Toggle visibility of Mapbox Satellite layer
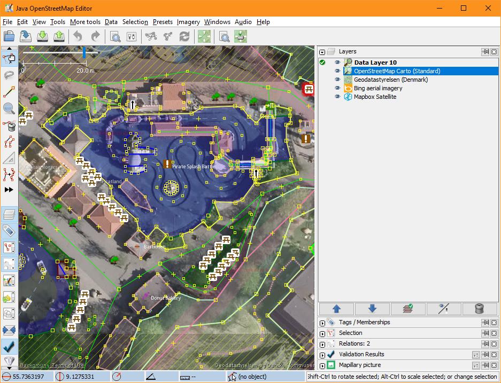This screenshot has height=383, width=501. tap(337, 97)
